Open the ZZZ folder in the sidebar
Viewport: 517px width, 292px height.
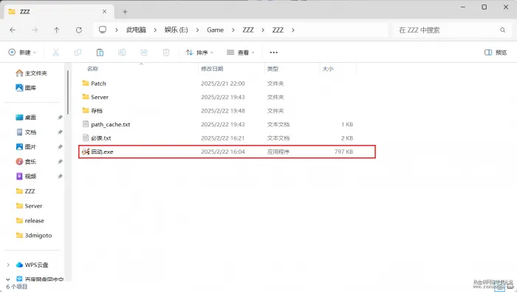click(25, 191)
